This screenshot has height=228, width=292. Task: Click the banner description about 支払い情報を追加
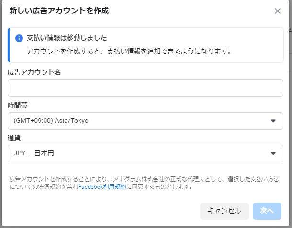pyautogui.click(x=129, y=51)
